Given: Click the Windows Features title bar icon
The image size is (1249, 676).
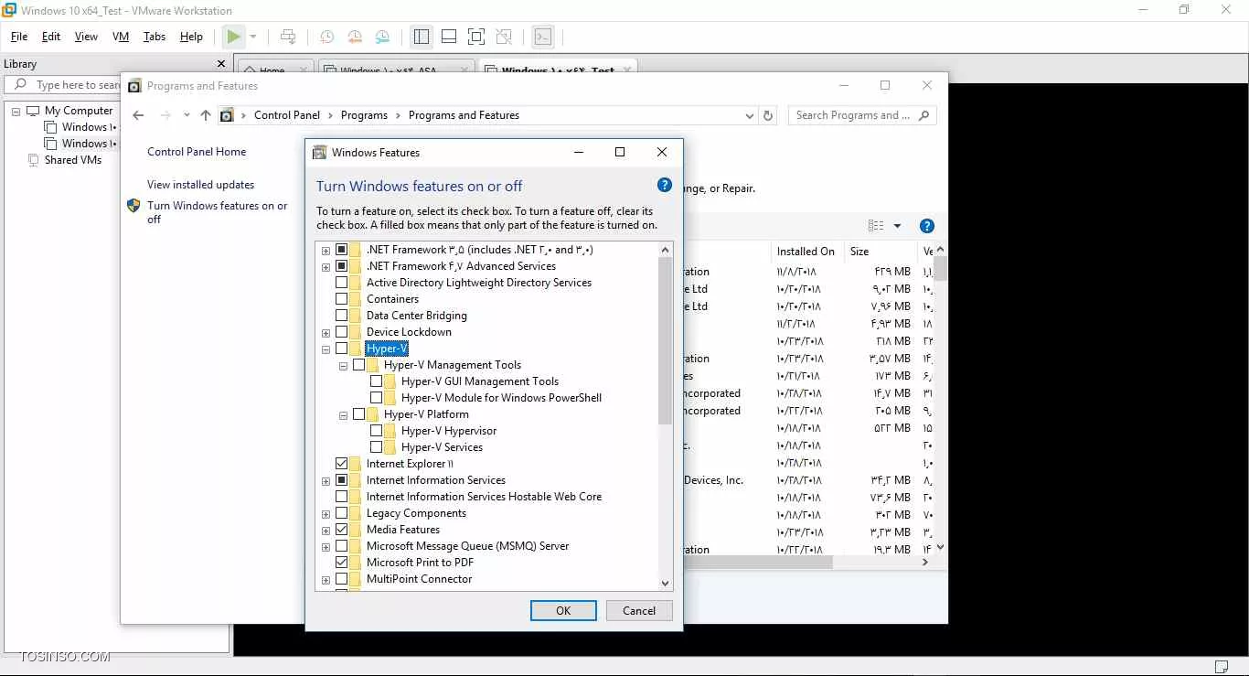Looking at the screenshot, I should coord(319,153).
